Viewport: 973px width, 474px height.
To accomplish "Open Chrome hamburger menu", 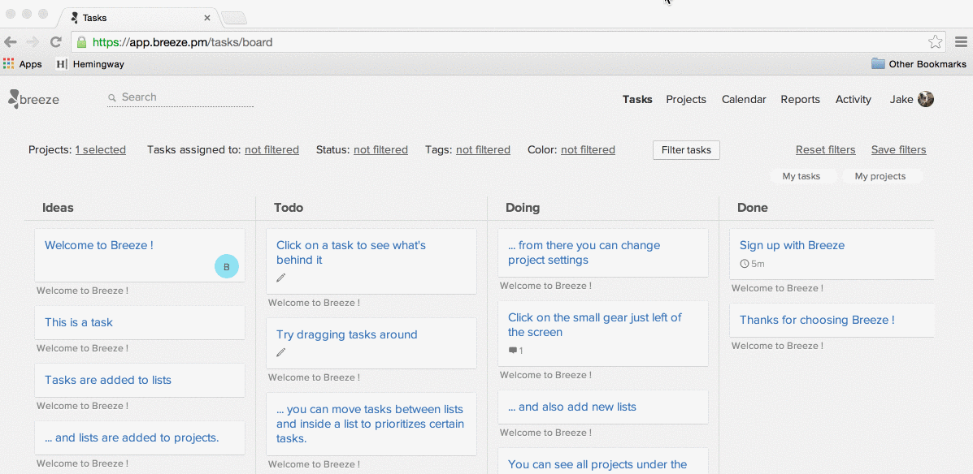I will [x=961, y=42].
